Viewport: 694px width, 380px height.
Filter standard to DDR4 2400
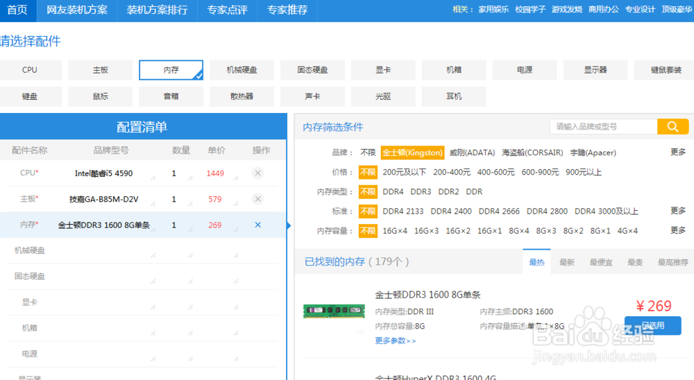(x=451, y=211)
